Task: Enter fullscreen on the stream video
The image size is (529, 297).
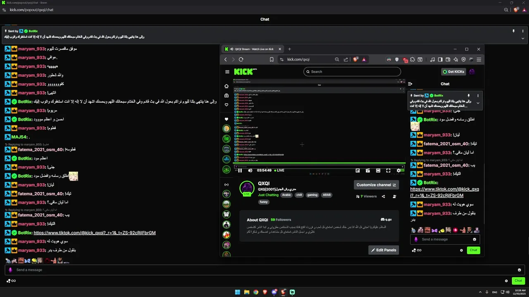Action: [x=388, y=170]
